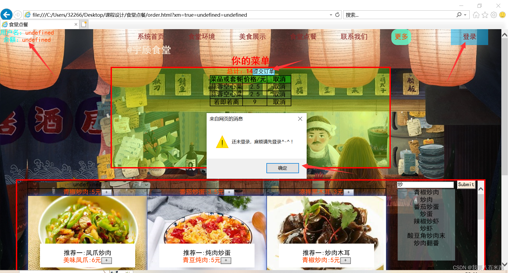Refresh the page with reload icon
This screenshot has height=273, width=508.
pyautogui.click(x=337, y=15)
